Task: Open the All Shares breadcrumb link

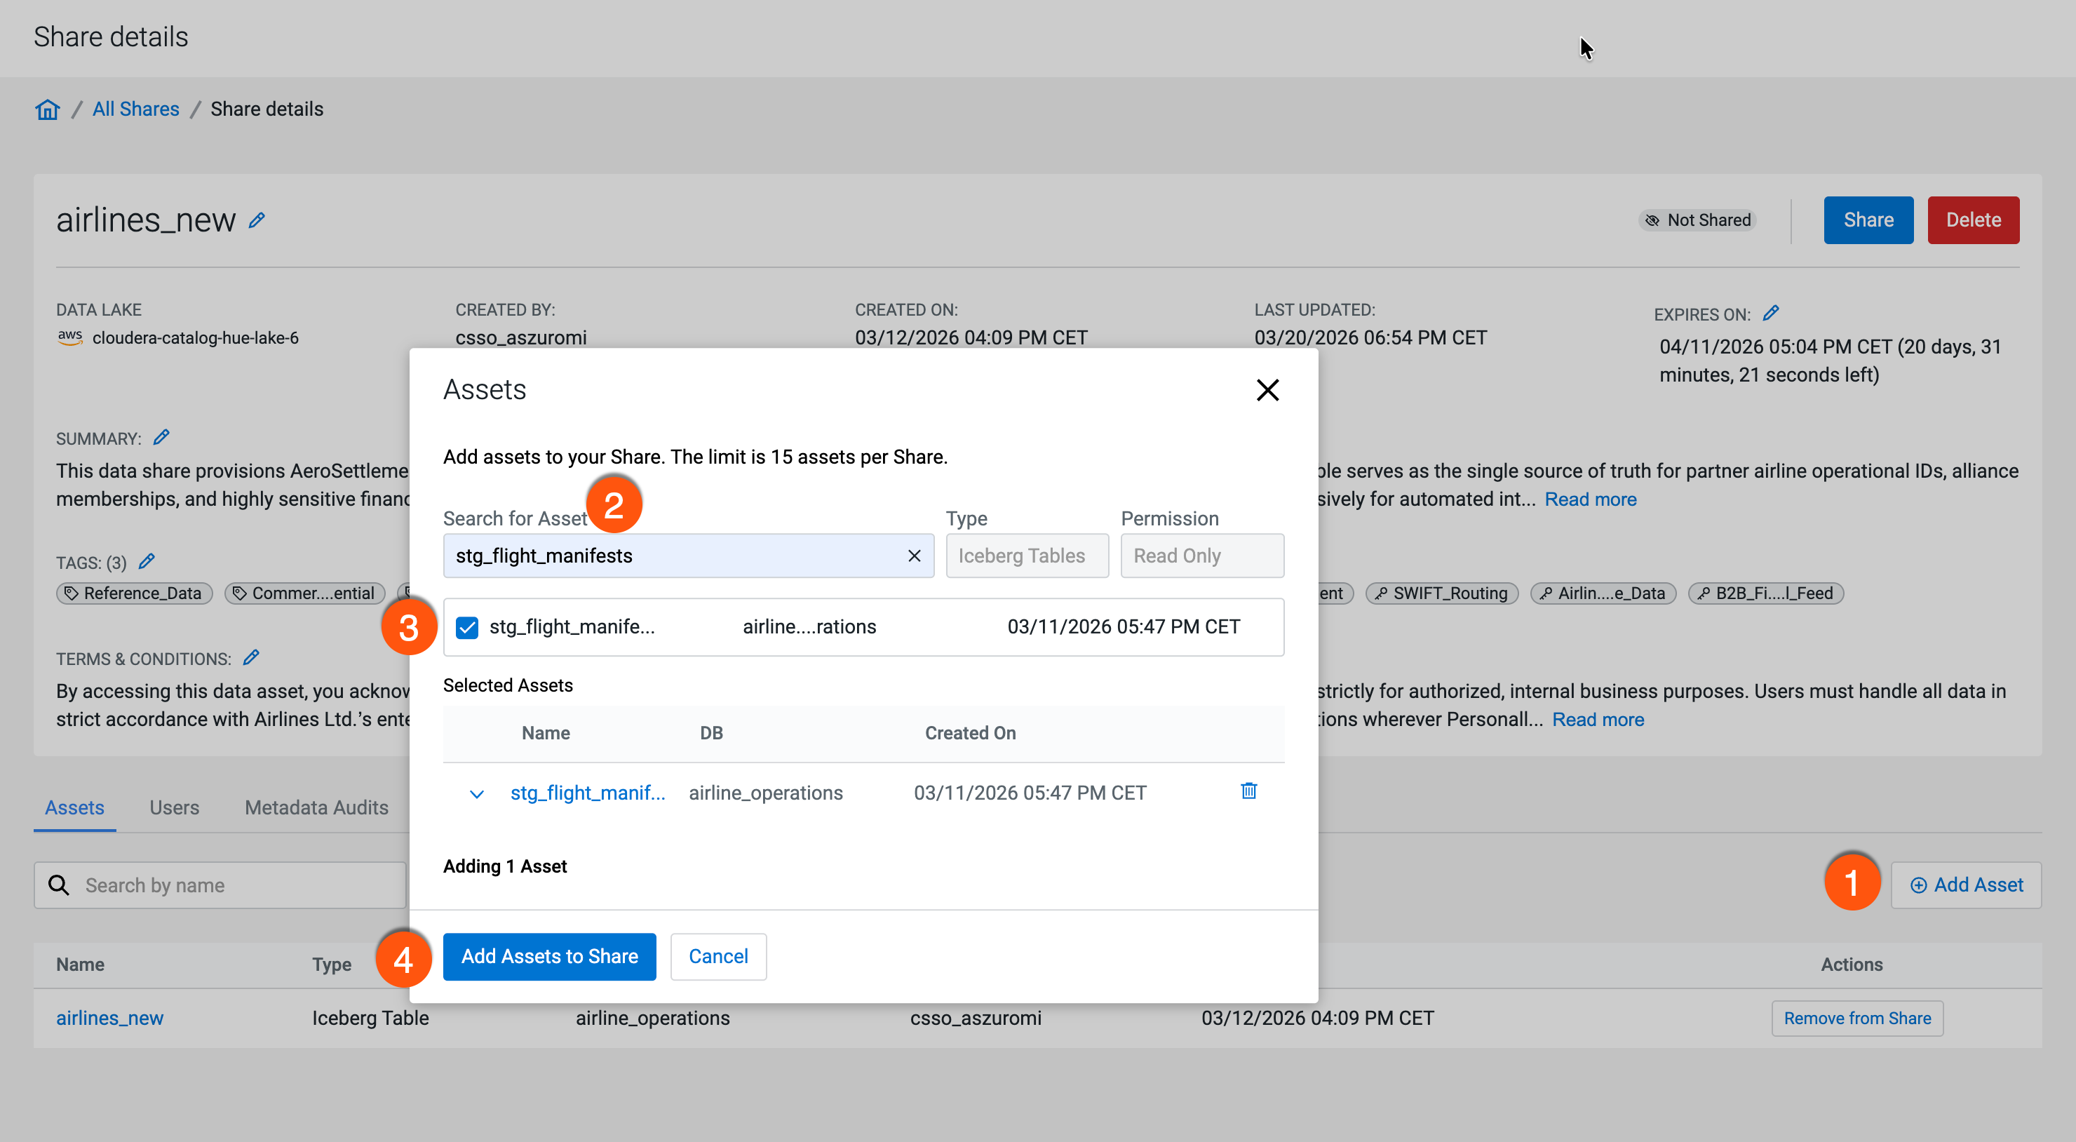Action: tap(135, 109)
